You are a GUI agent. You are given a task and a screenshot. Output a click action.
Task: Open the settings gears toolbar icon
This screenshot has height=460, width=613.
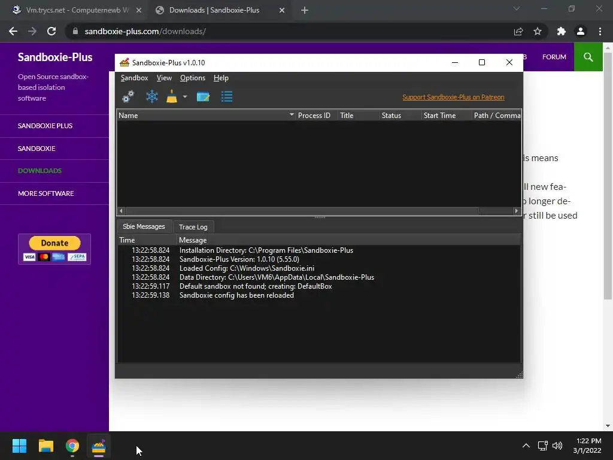[x=128, y=96]
